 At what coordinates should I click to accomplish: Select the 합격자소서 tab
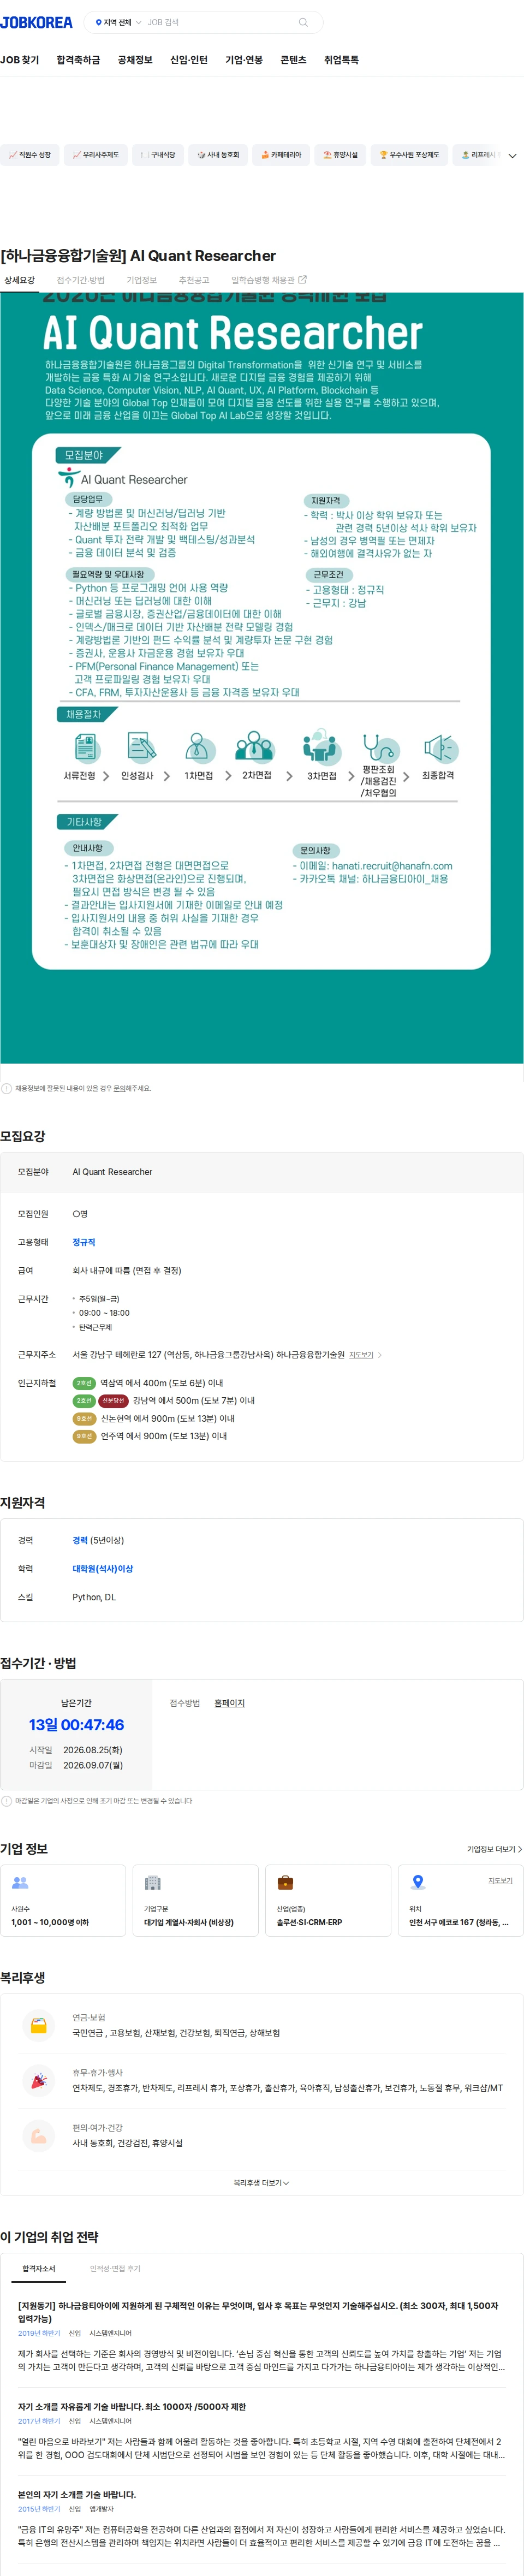tap(39, 2268)
